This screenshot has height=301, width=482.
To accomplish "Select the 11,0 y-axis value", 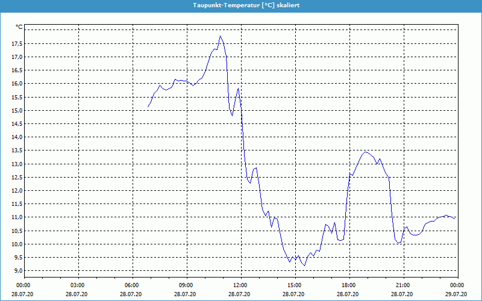I will [17, 217].
